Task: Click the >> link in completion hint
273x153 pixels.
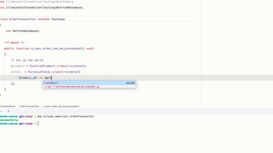Action: pos(98,87)
